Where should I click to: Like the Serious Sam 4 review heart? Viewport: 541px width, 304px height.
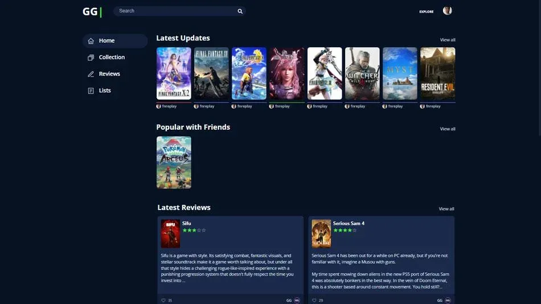tap(314, 300)
